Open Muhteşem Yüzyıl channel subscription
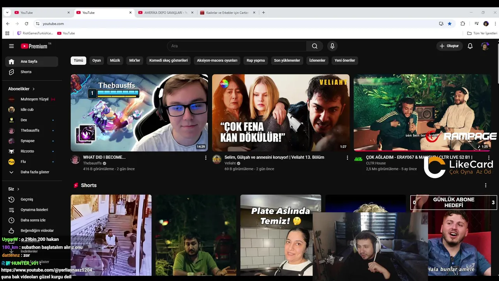The height and width of the screenshot is (281, 499). point(32,99)
